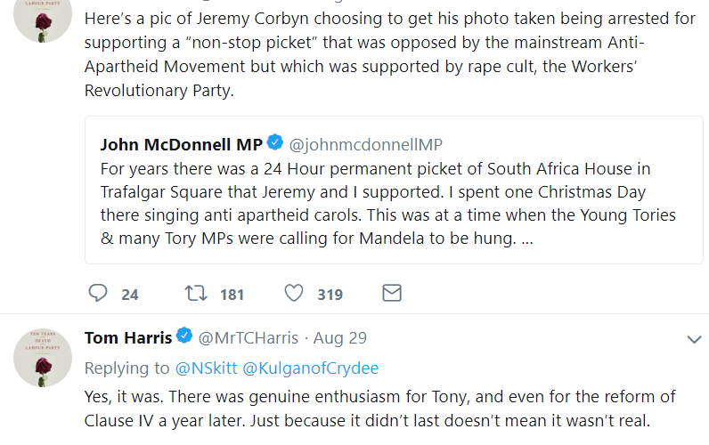Click the 181 retweet count

(x=232, y=295)
